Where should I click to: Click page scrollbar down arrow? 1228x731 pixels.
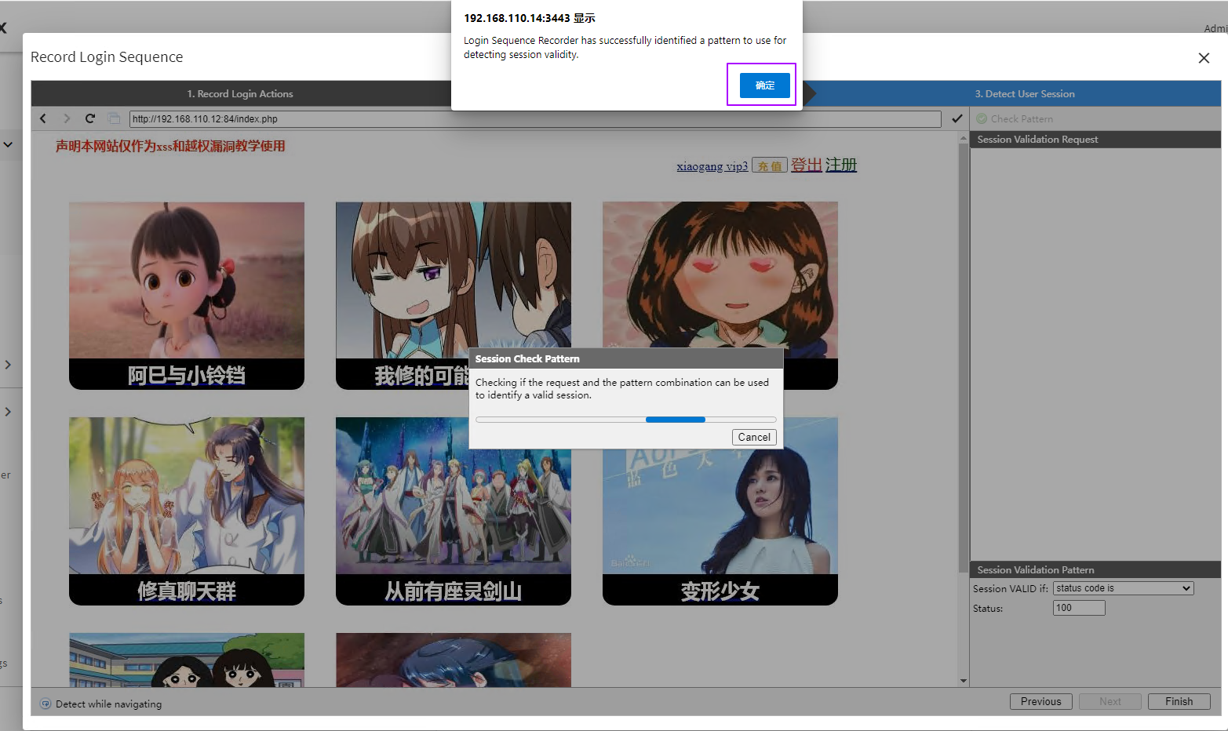(964, 681)
